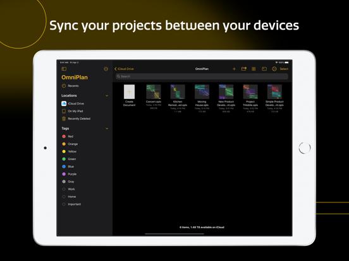Go back to iCloud Drive
This screenshot has height=261, width=349.
tap(124, 69)
